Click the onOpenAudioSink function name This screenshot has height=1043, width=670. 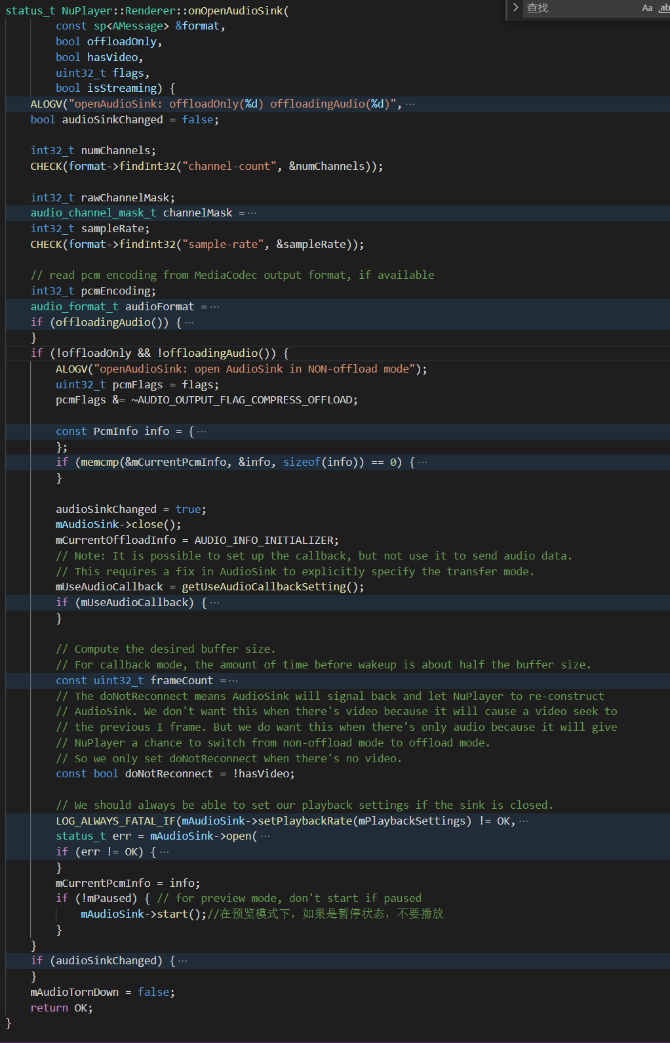pos(235,10)
